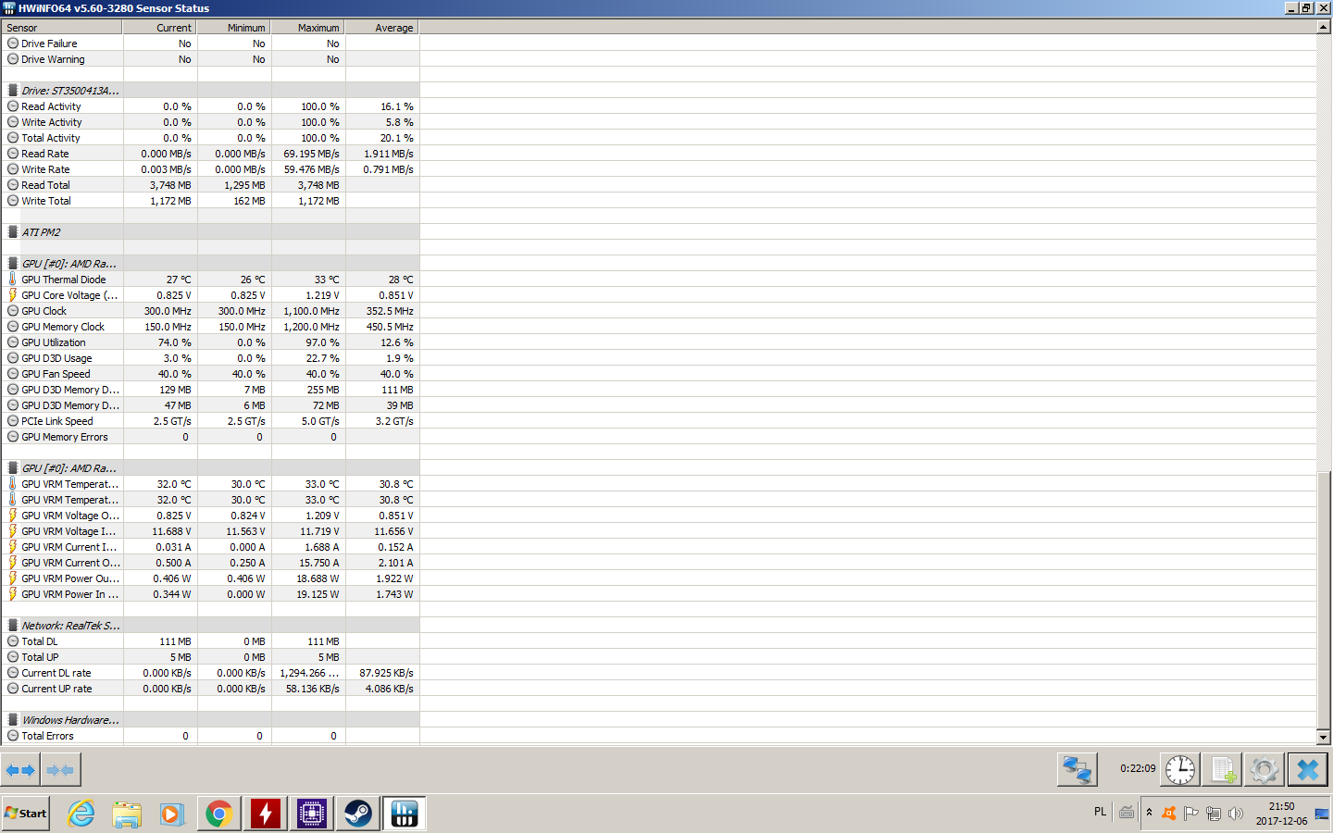Open the network tray icon
Screen dimensions: 1333x833
point(1213,814)
